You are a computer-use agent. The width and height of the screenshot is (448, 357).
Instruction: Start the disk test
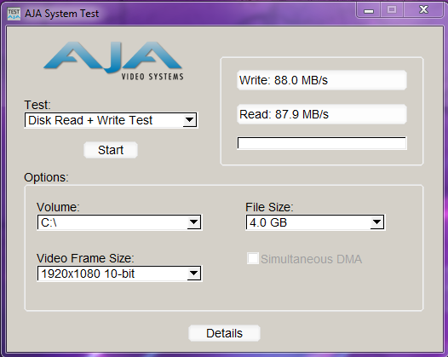pos(111,150)
